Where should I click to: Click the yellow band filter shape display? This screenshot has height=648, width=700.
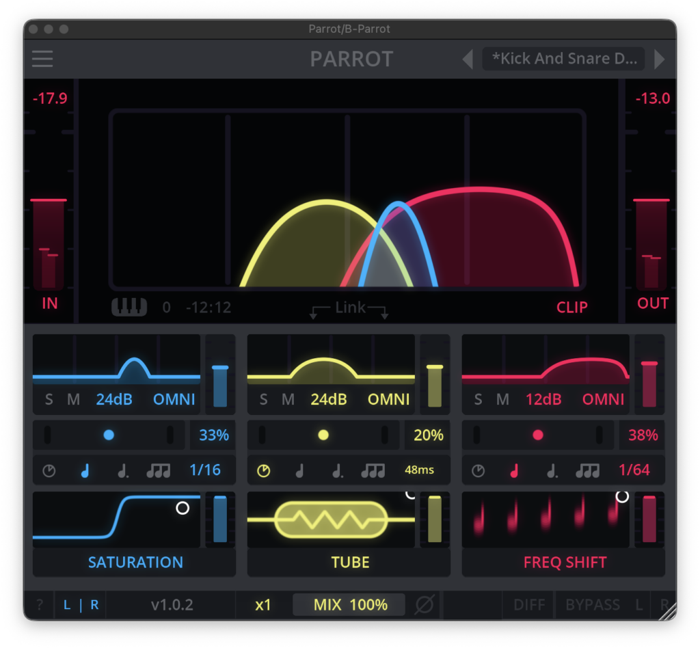click(331, 361)
